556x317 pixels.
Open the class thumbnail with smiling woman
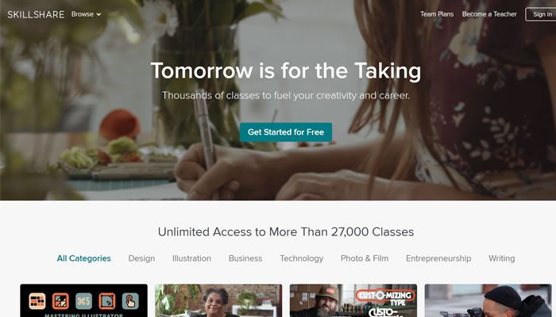(x=218, y=300)
